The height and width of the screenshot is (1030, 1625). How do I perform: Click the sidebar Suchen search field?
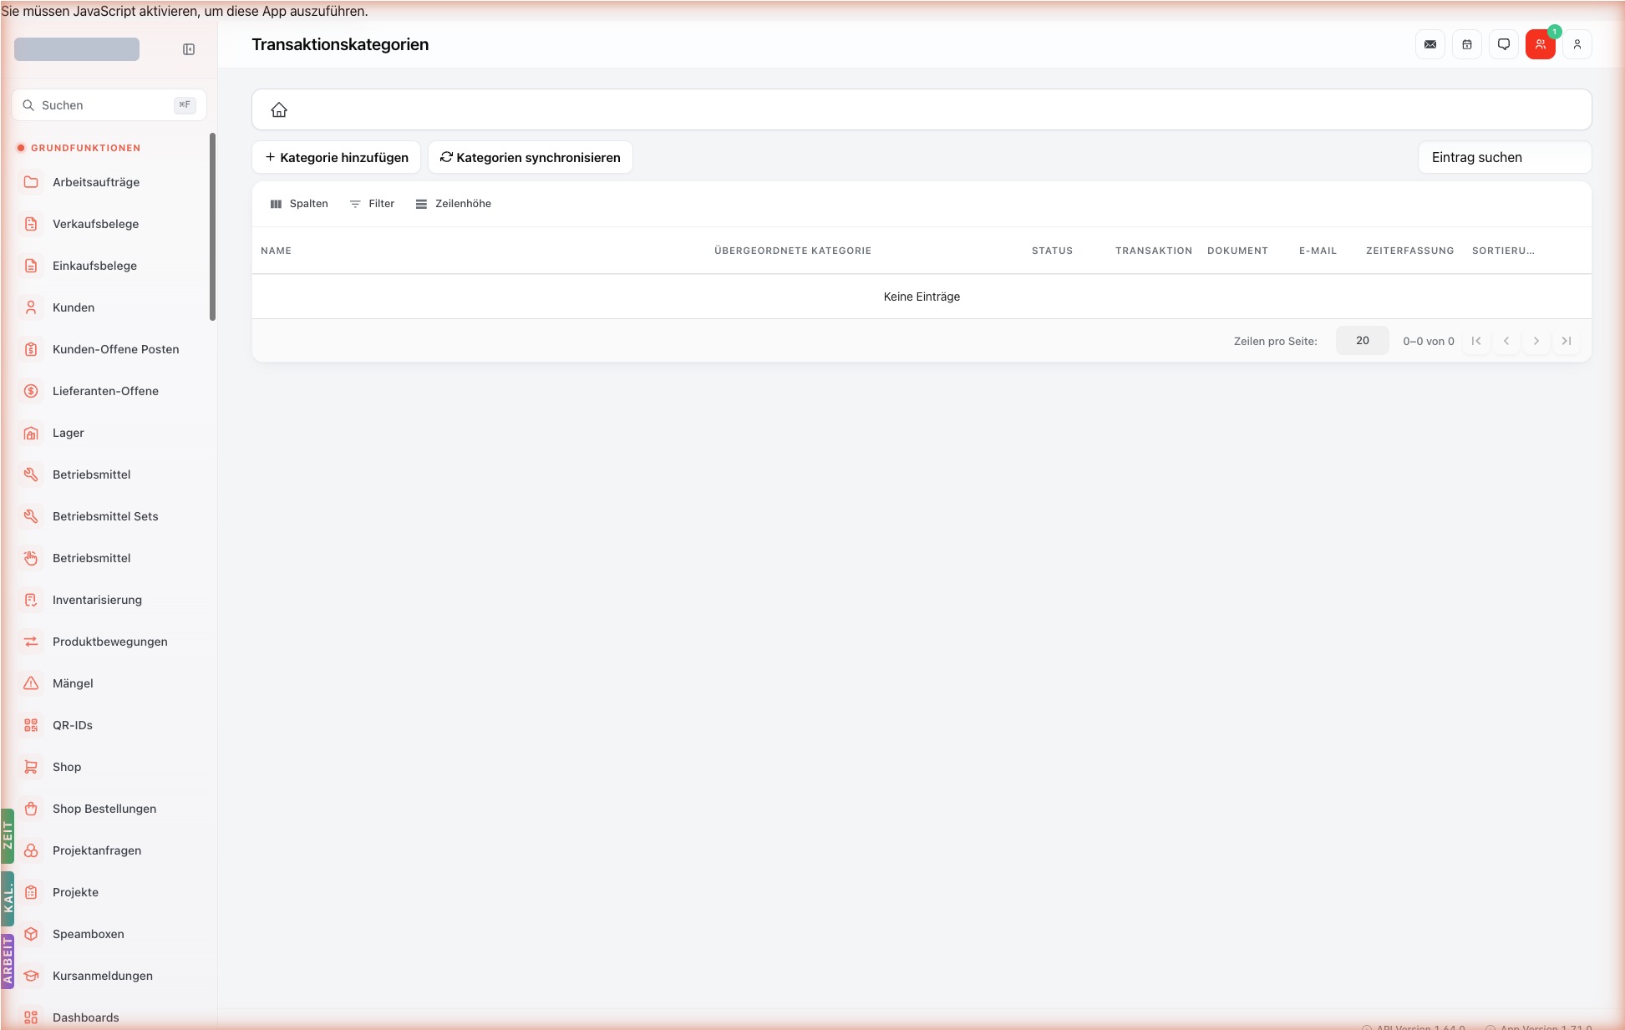coord(109,105)
